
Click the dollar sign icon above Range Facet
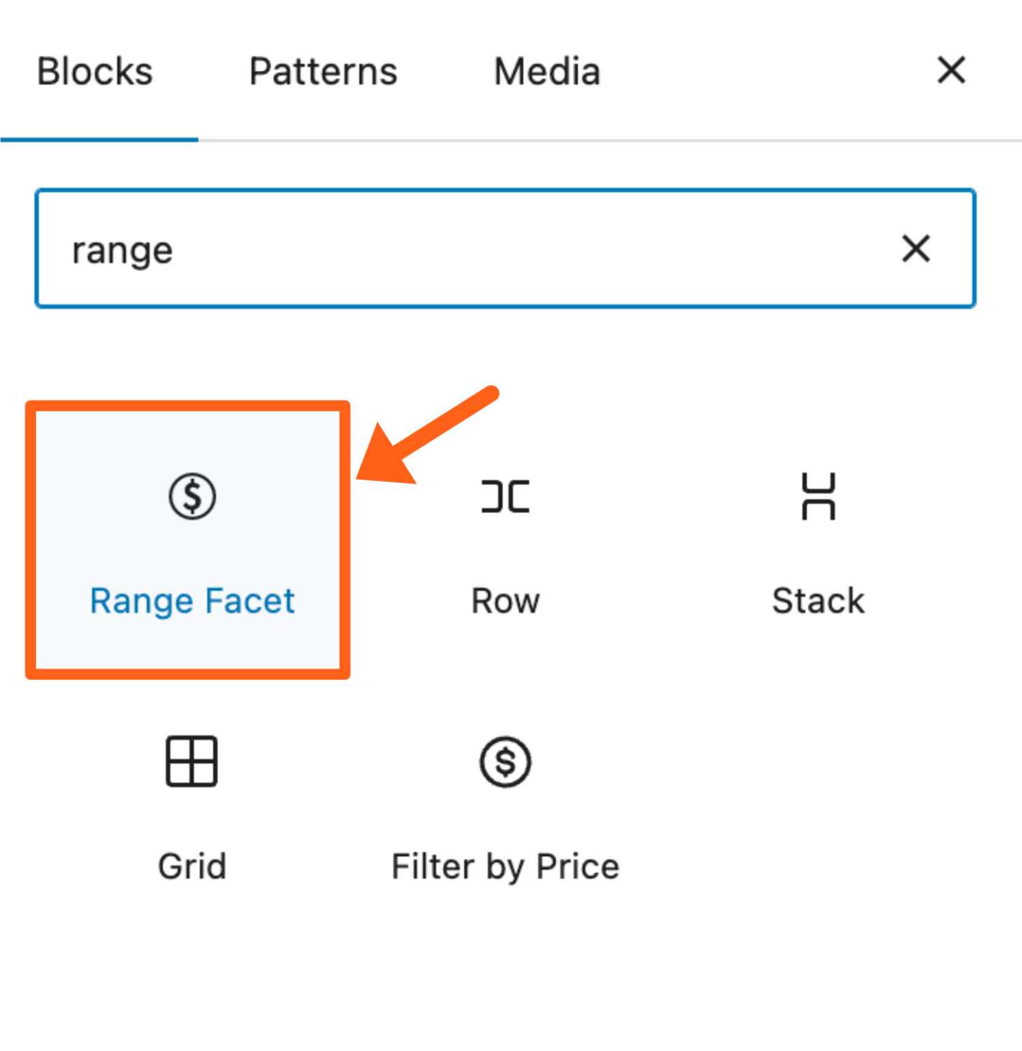pyautogui.click(x=192, y=495)
